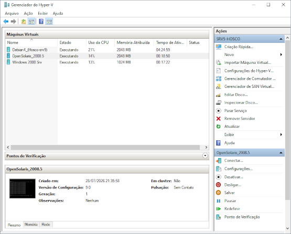Click the Up One Level toolbar icon
291x234 pixels.
point(24,21)
